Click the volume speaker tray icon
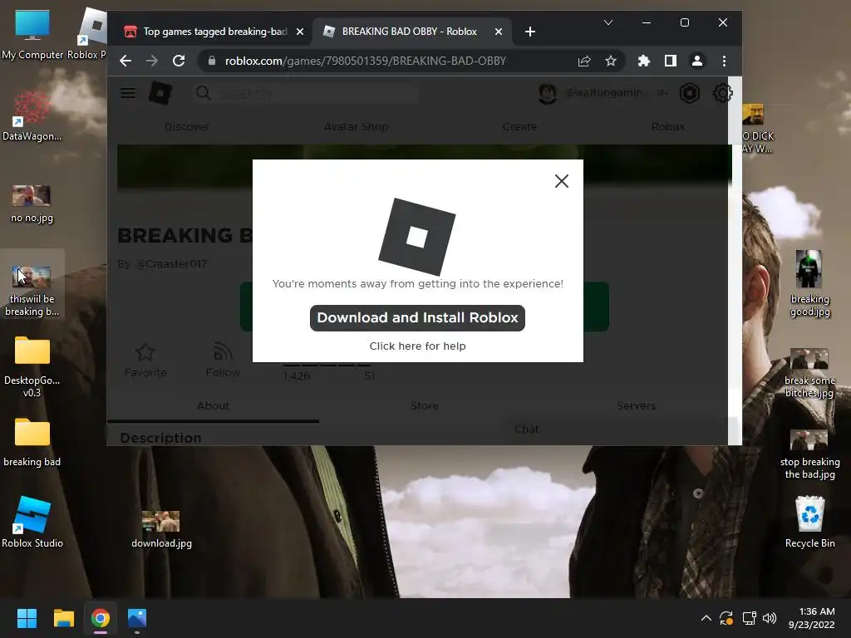The image size is (851, 638). tap(770, 618)
